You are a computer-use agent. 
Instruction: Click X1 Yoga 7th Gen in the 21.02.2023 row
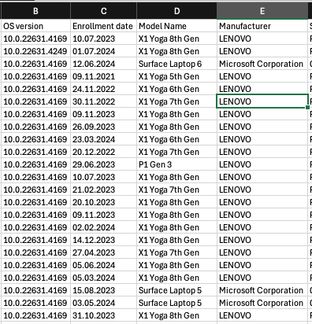pyautogui.click(x=177, y=190)
